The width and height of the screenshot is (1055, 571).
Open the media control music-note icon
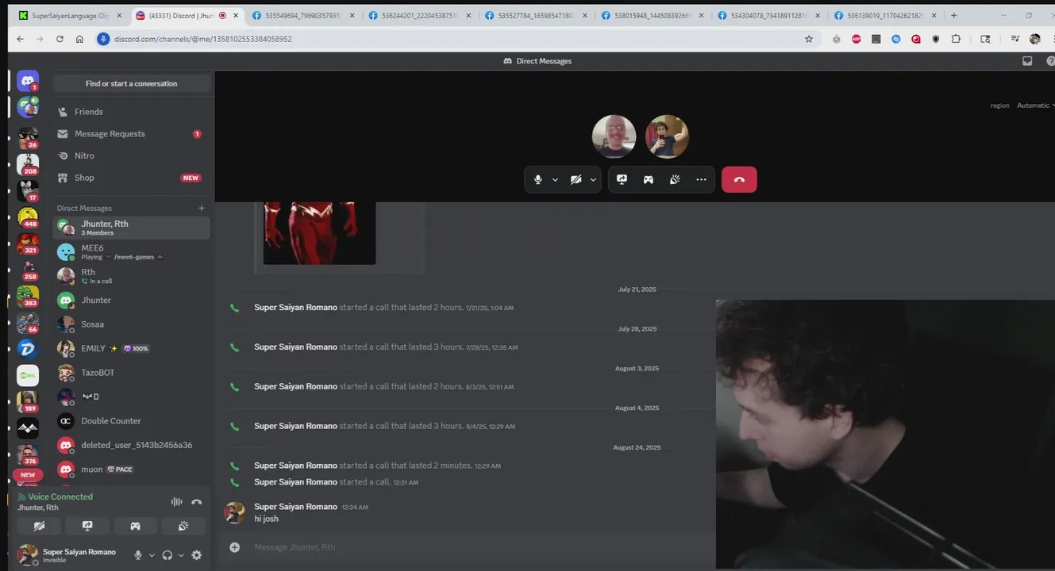click(x=1015, y=39)
